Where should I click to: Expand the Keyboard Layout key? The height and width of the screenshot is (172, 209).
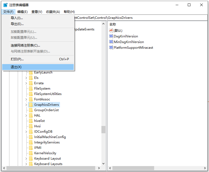(26, 159)
